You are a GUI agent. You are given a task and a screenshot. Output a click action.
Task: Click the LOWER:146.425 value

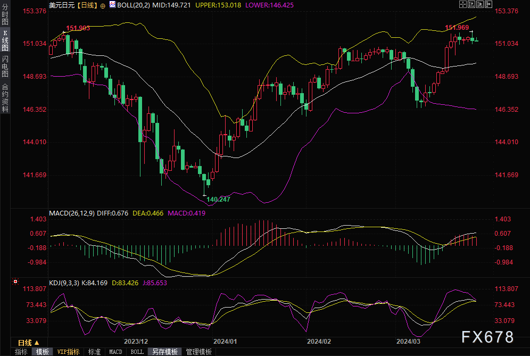coord(269,5)
